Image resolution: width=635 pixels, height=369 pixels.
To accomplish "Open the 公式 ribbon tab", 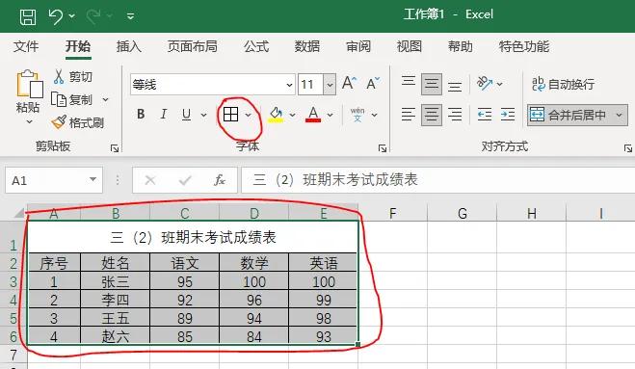I will click(x=256, y=46).
